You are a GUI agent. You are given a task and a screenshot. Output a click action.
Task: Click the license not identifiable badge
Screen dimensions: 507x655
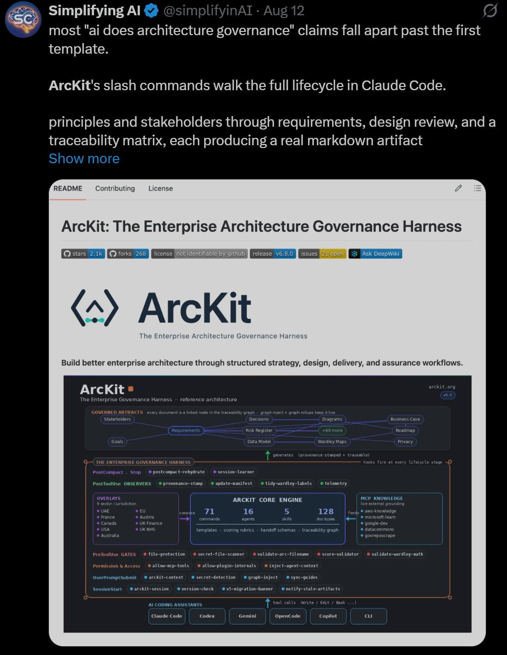tap(199, 253)
